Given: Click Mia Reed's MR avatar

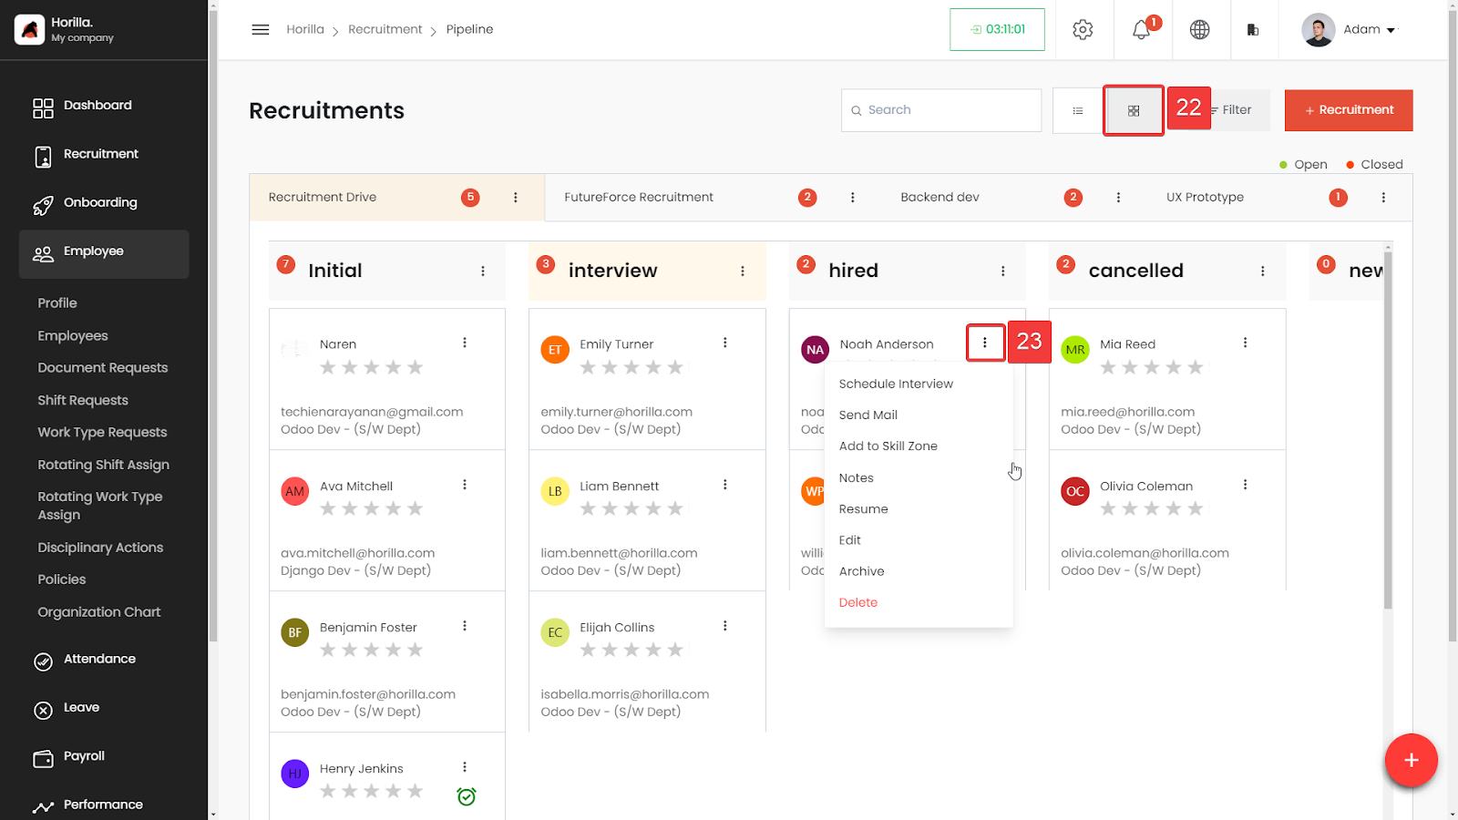Looking at the screenshot, I should (x=1075, y=350).
